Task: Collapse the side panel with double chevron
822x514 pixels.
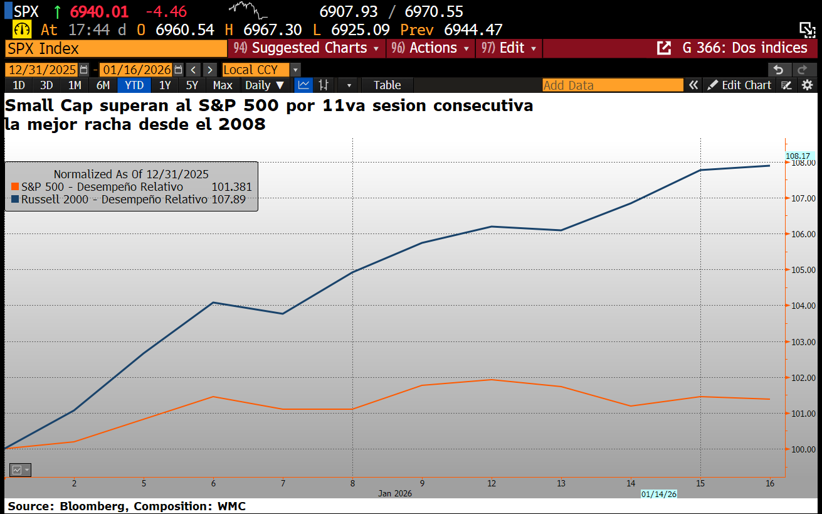Action: tap(693, 85)
